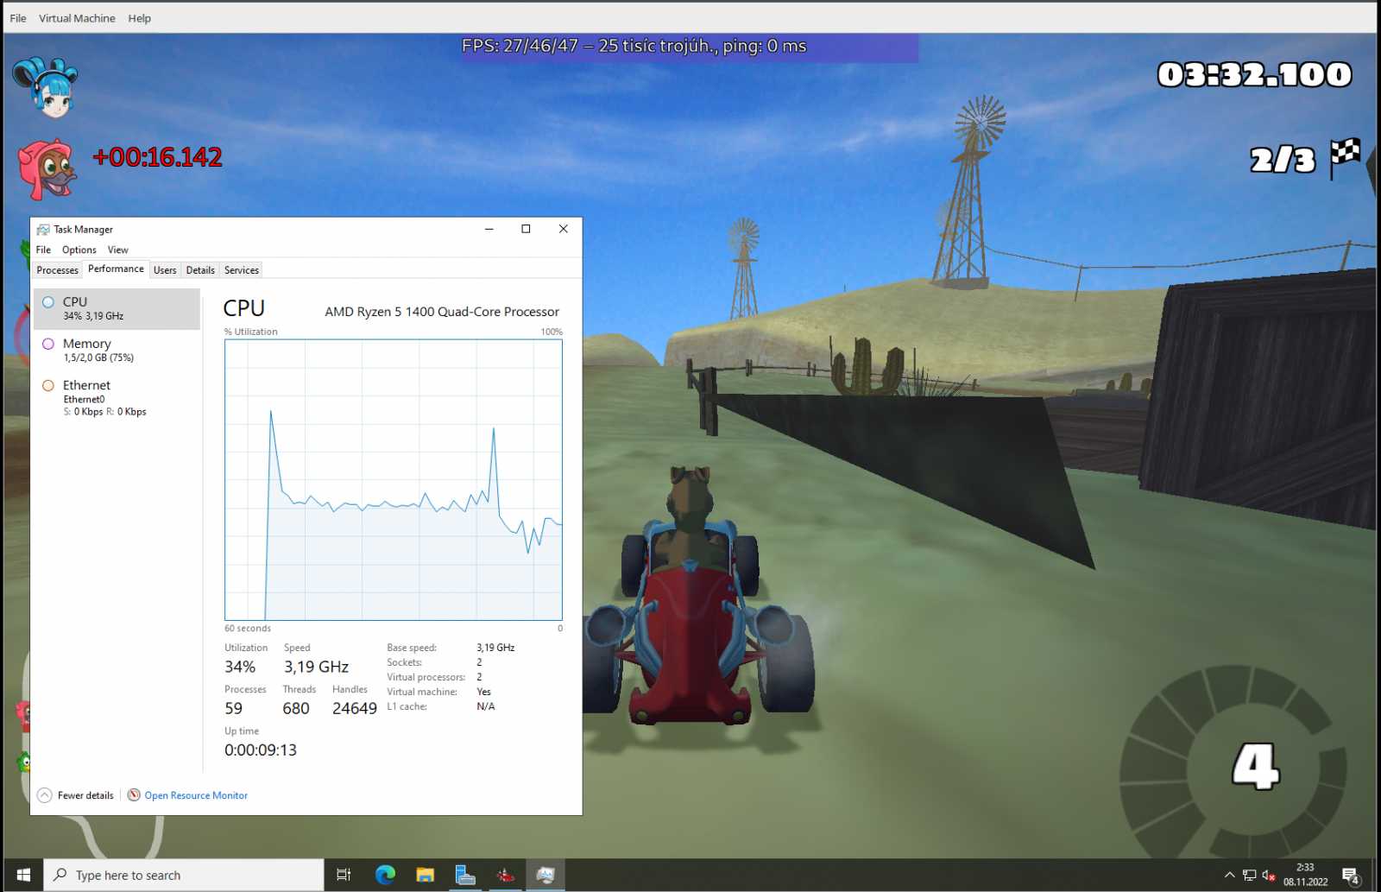Click the Ethernet circle indicator icon
This screenshot has width=1381, height=892.
[48, 385]
